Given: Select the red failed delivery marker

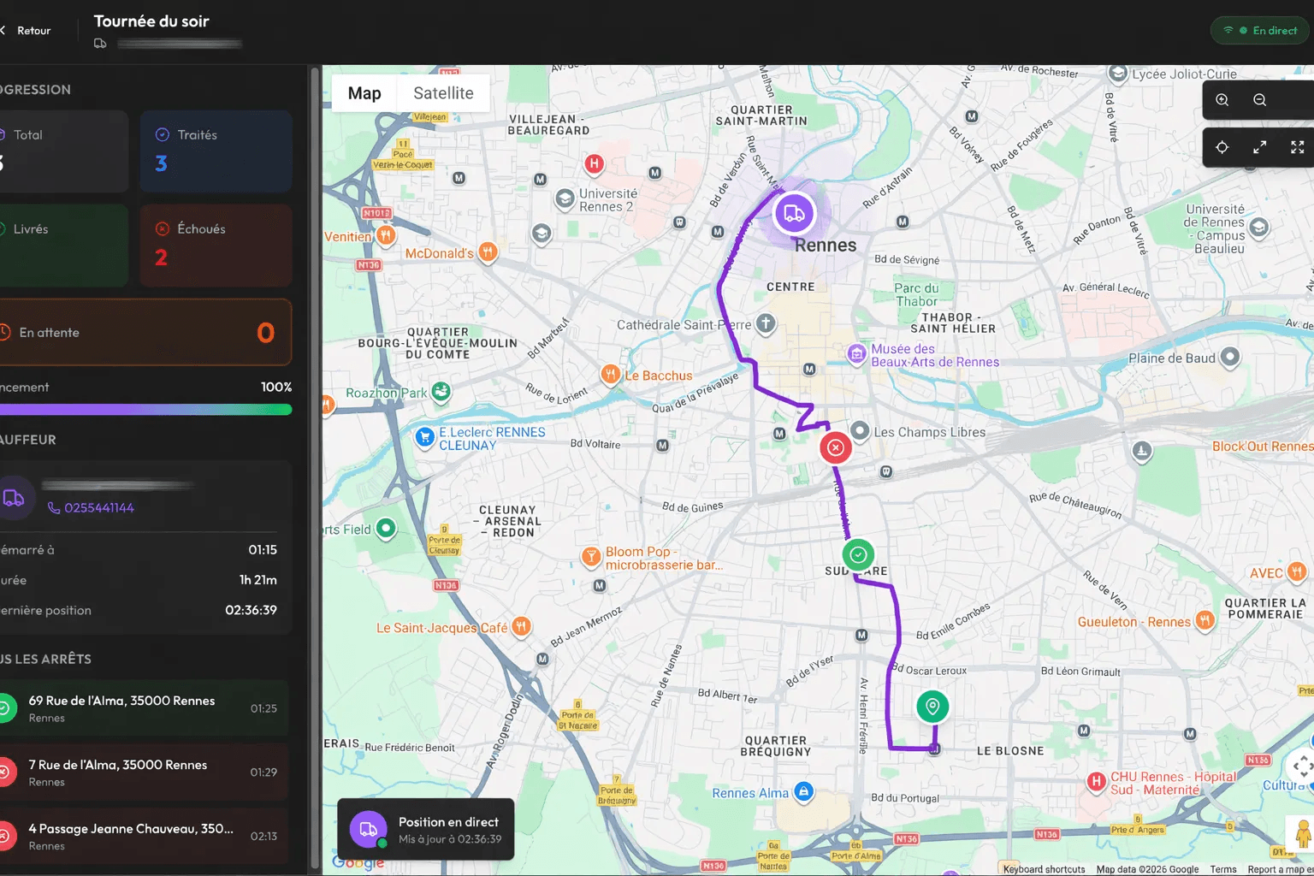Looking at the screenshot, I should [x=835, y=447].
